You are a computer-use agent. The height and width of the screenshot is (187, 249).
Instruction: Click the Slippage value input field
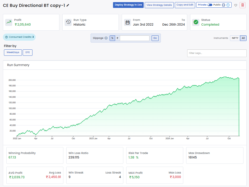tap(134, 38)
